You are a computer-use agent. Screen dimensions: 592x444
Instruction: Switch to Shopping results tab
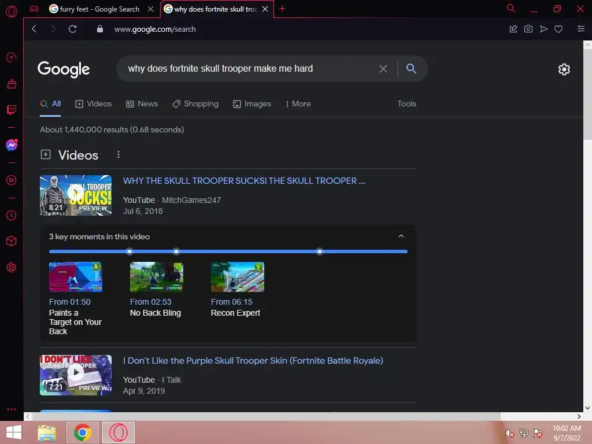click(195, 103)
